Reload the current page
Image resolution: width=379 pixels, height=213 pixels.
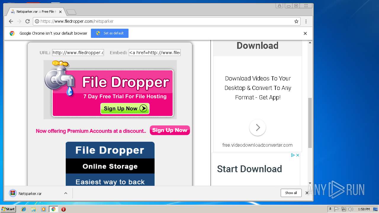click(x=28, y=21)
